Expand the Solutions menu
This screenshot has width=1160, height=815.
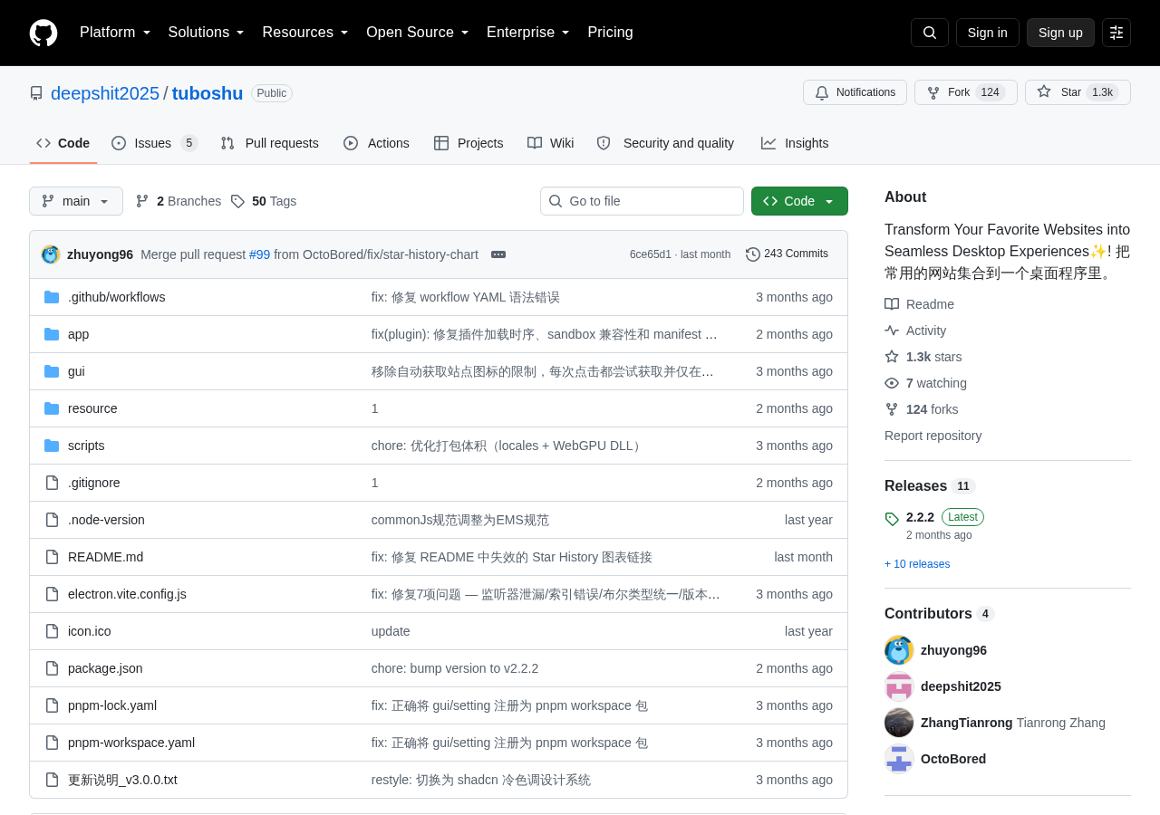pos(207,33)
